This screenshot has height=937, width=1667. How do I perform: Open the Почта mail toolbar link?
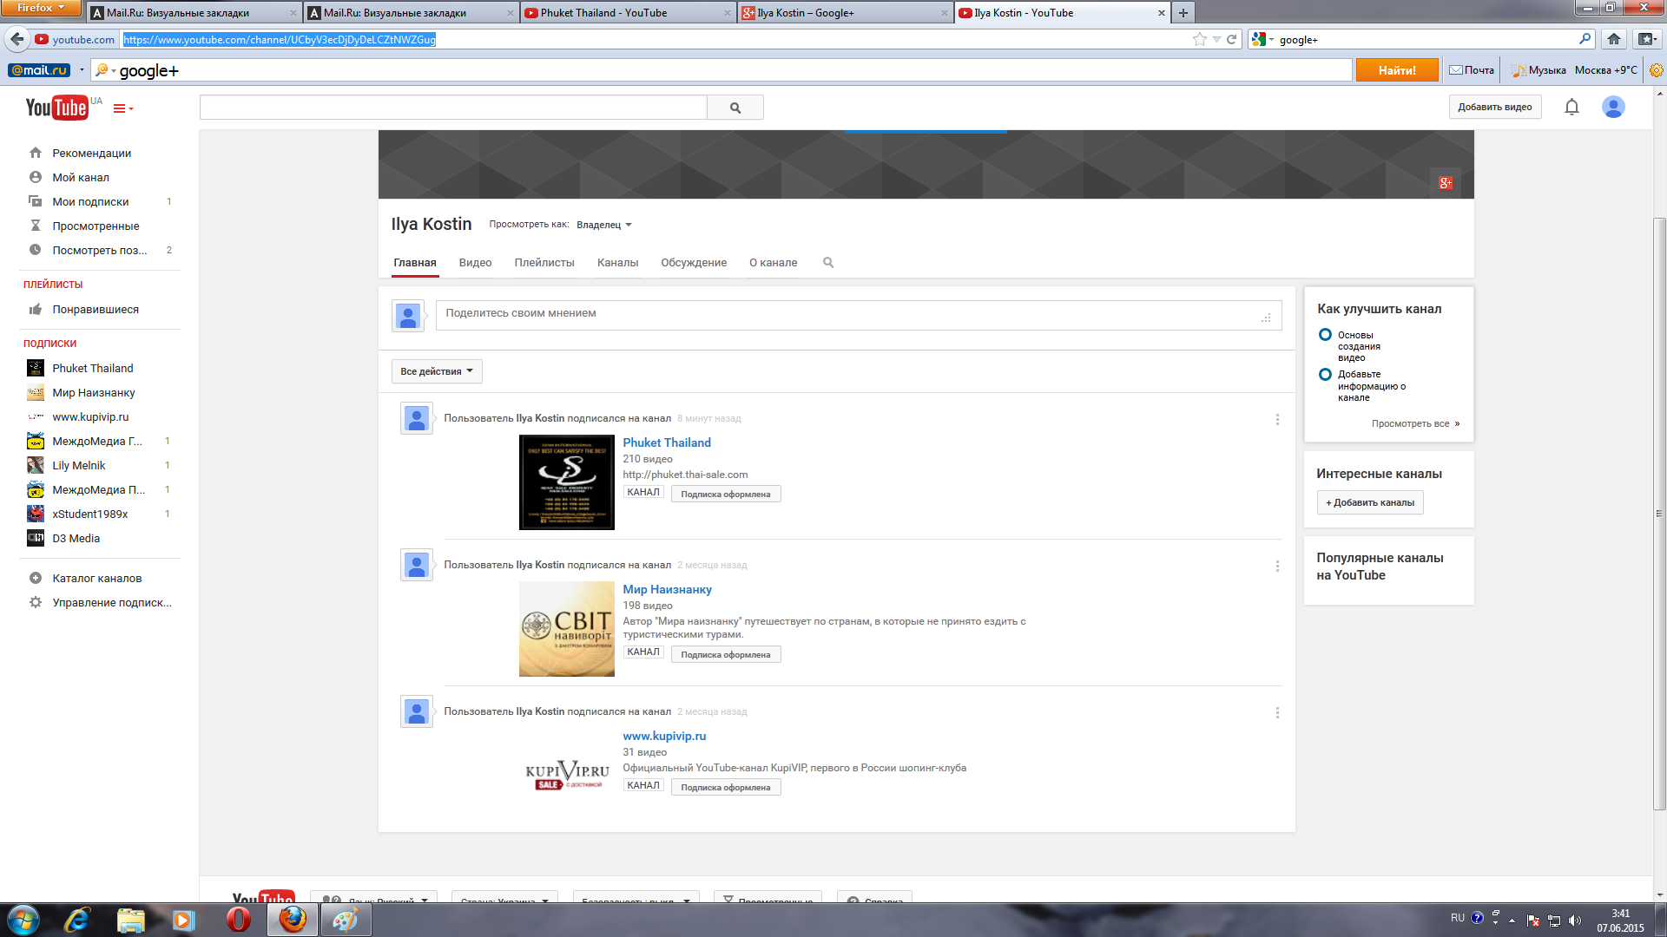(x=1472, y=70)
